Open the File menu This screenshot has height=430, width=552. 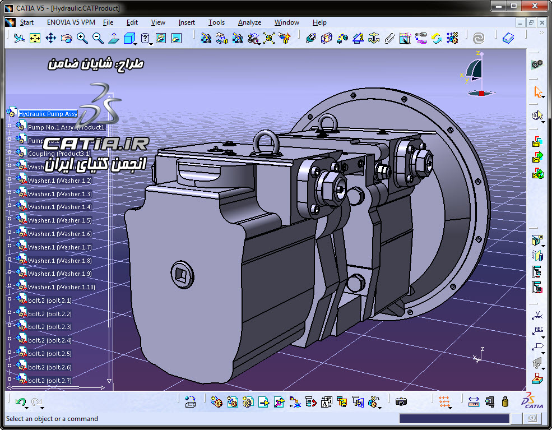tap(108, 22)
